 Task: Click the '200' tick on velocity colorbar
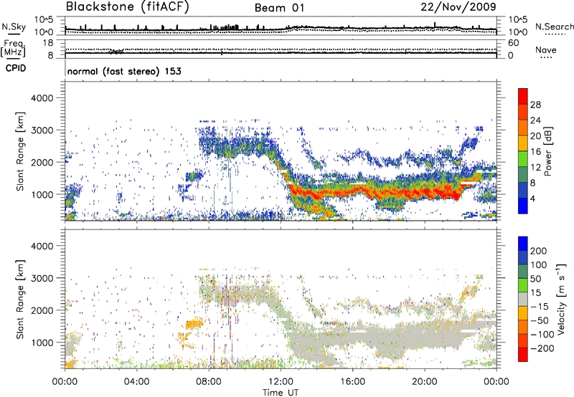tap(539, 251)
